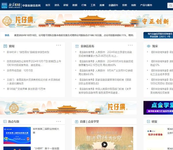Open the 数据 menu
173x150 pixels.
point(75,5)
